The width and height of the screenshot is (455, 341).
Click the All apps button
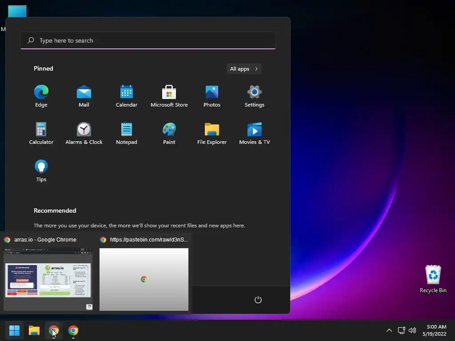[x=244, y=69]
